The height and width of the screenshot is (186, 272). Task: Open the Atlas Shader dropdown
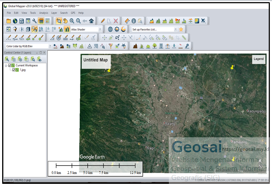point(100,29)
